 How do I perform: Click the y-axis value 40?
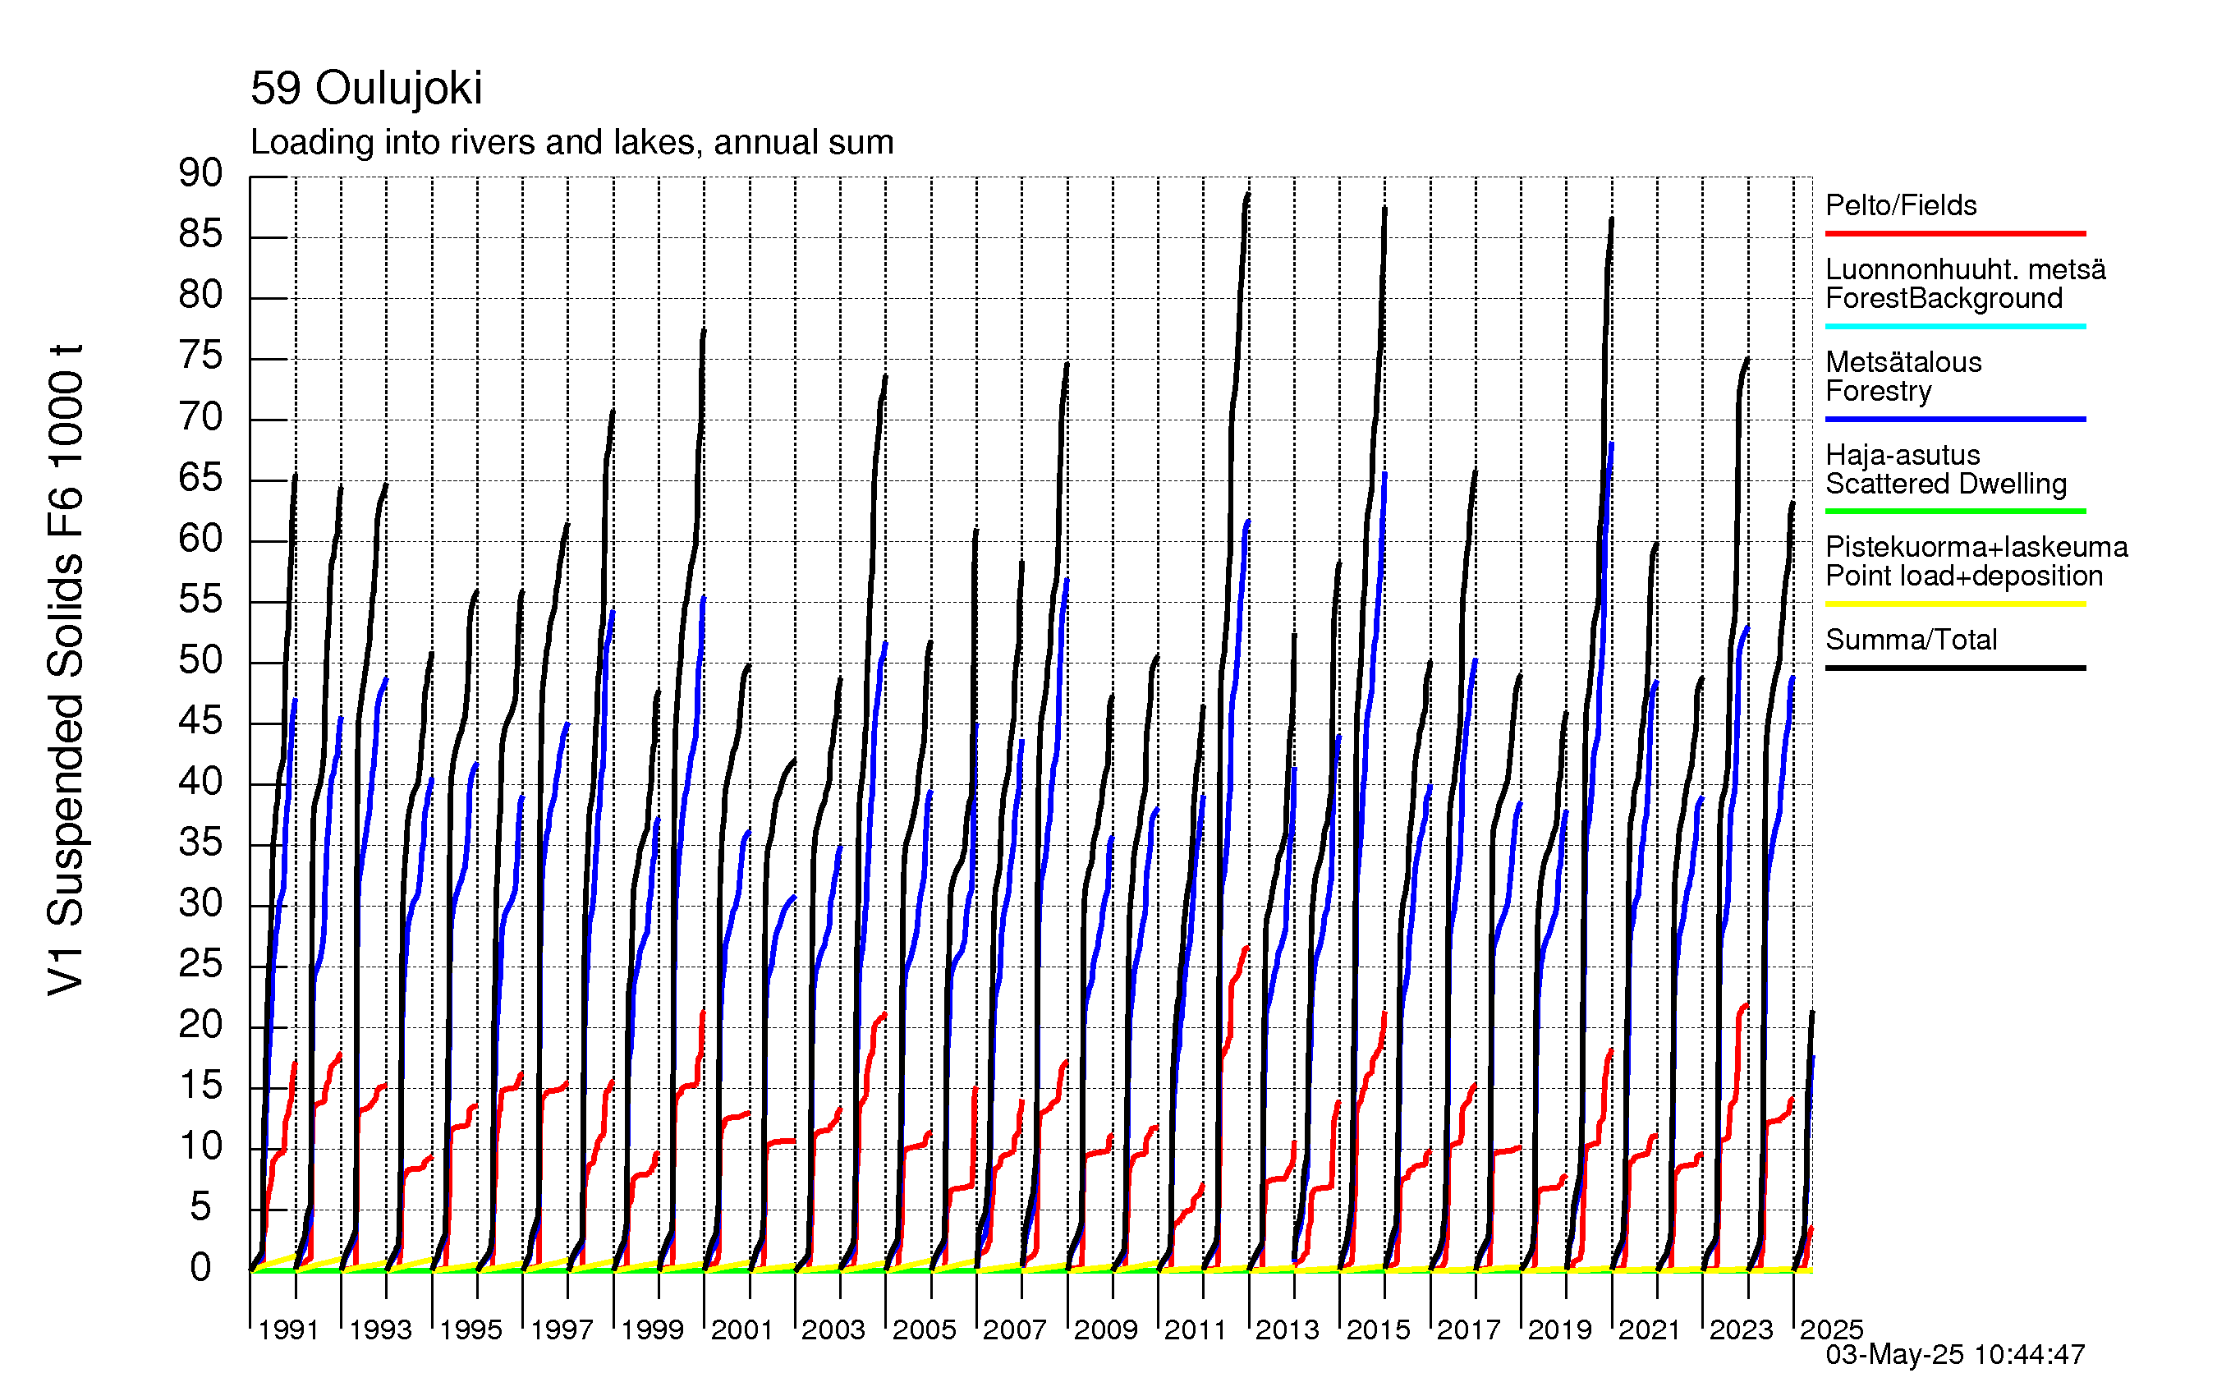[x=200, y=782]
